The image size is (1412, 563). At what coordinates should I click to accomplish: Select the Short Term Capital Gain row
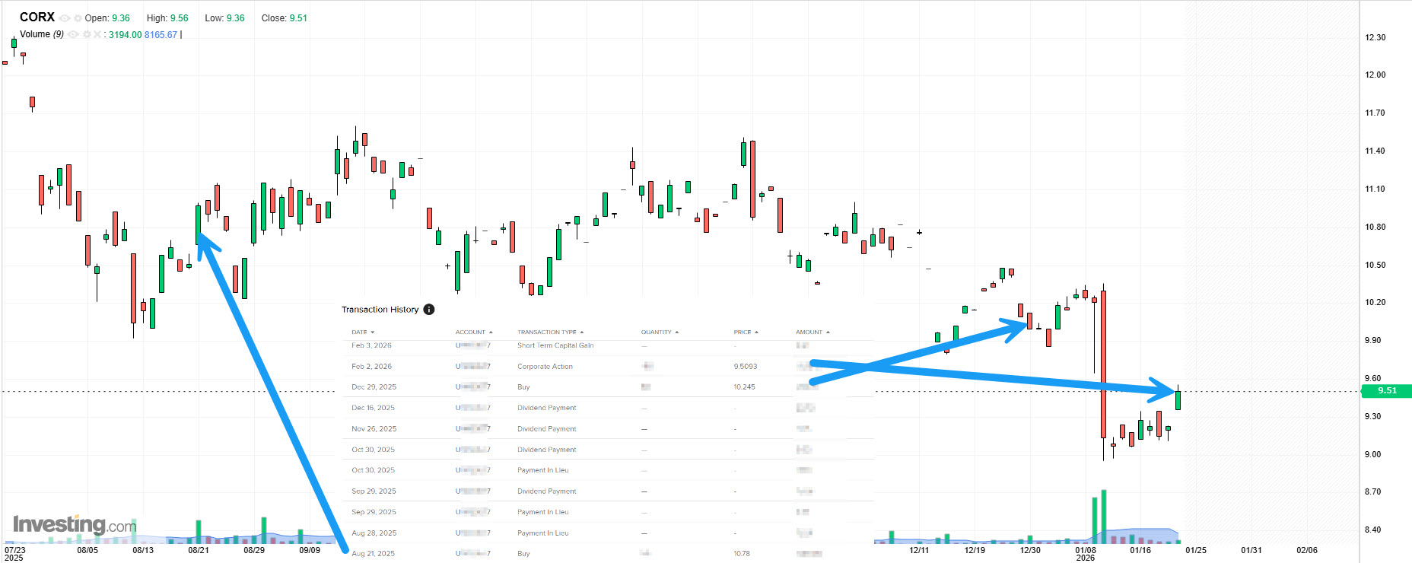coord(555,345)
